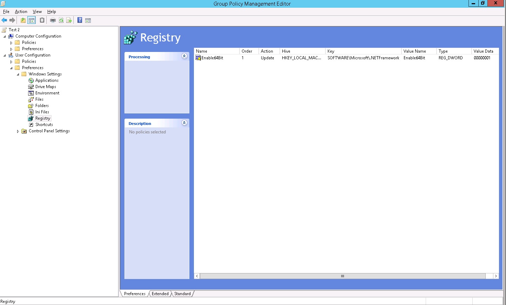This screenshot has height=305, width=506.
Task: Select the Enable64Bit registry entry
Action: (x=211, y=58)
